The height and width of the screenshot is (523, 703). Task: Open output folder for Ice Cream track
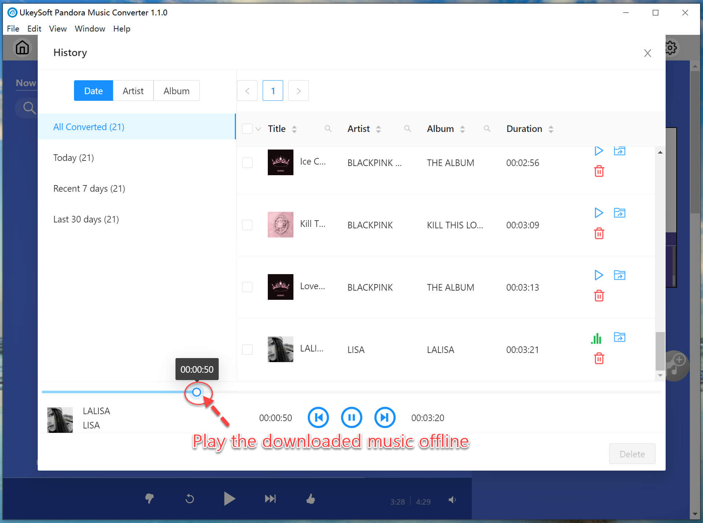pyautogui.click(x=619, y=151)
